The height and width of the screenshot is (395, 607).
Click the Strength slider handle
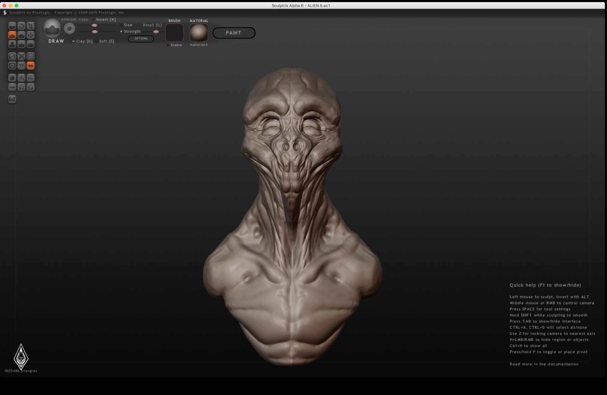click(x=95, y=32)
